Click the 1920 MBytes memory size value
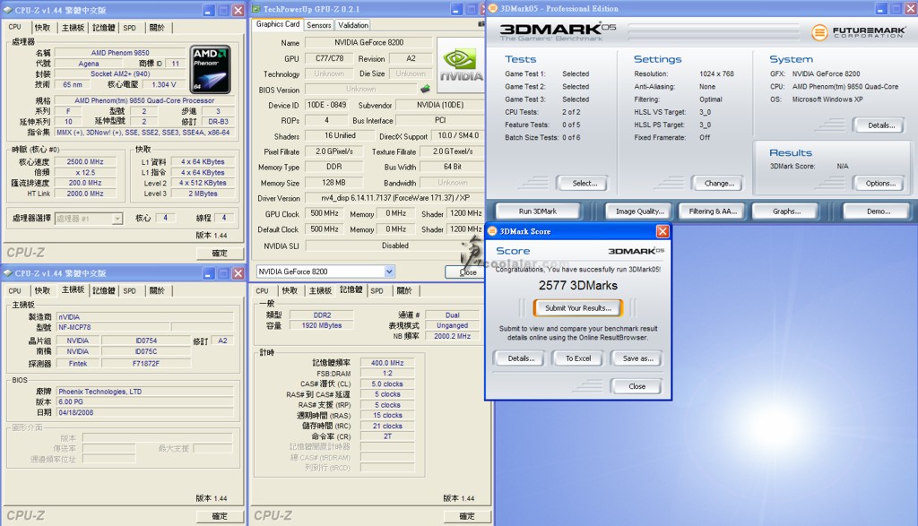The width and height of the screenshot is (918, 526). tap(322, 325)
